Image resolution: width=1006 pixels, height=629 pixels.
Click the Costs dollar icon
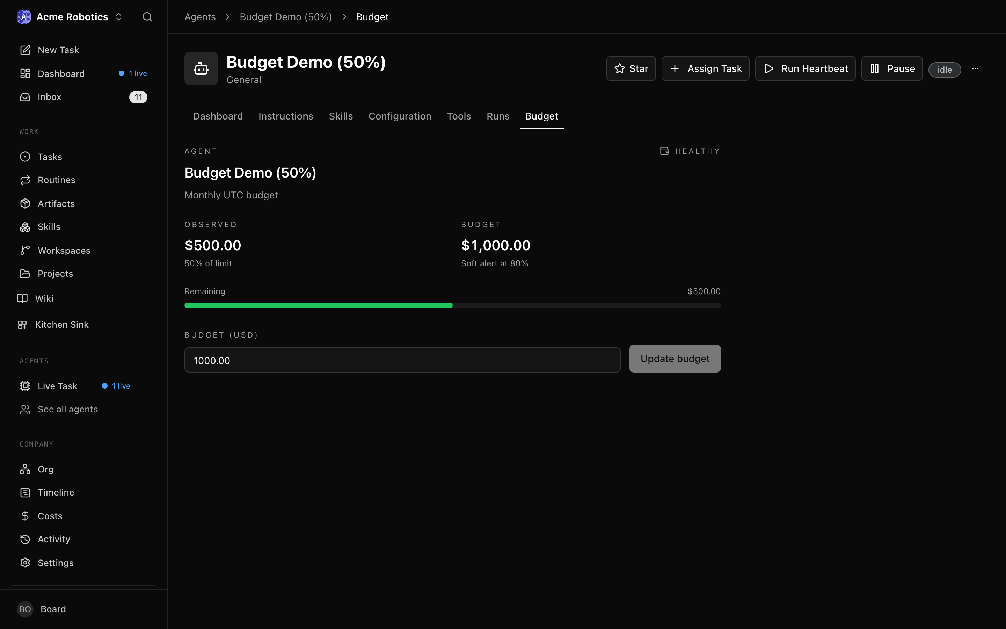click(25, 516)
